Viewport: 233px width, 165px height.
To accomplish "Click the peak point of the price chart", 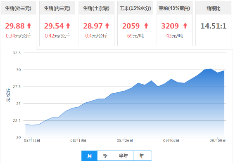I will pos(211,69).
